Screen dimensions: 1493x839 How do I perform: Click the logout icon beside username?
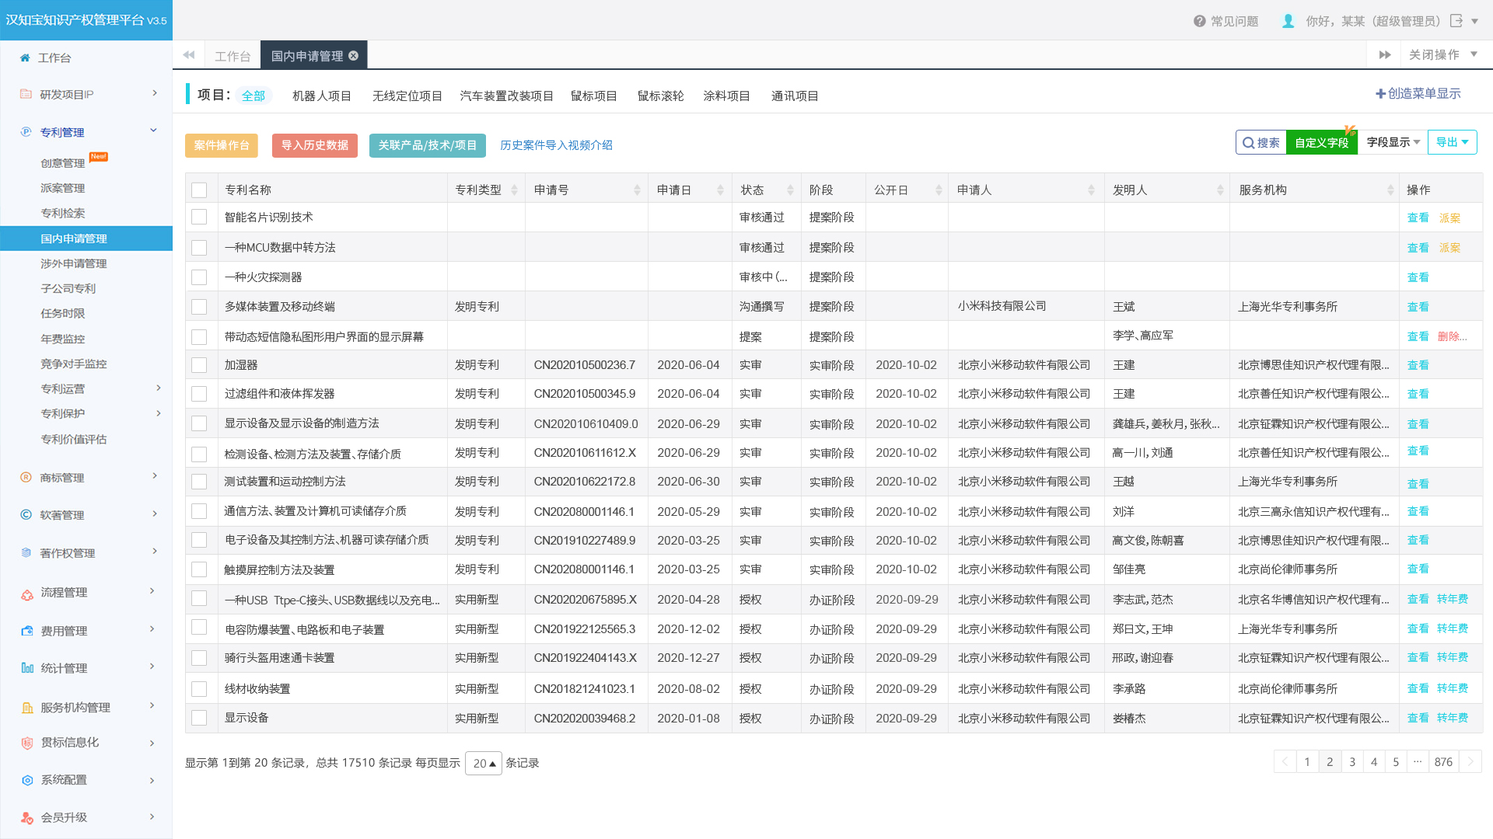point(1456,21)
